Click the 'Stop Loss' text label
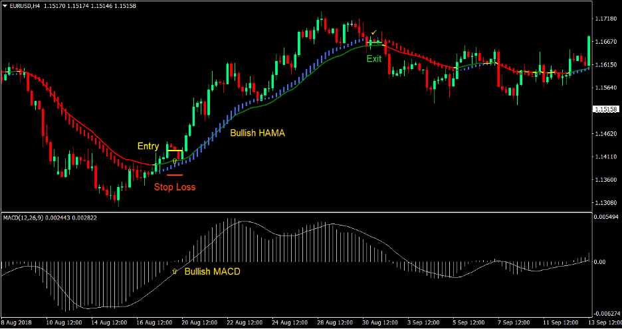The image size is (622, 329). pos(175,187)
